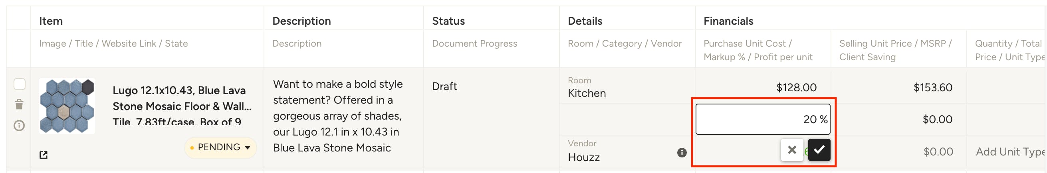Click the item description text

click(x=338, y=116)
